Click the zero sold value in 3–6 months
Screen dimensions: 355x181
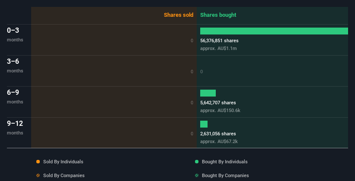coord(192,72)
